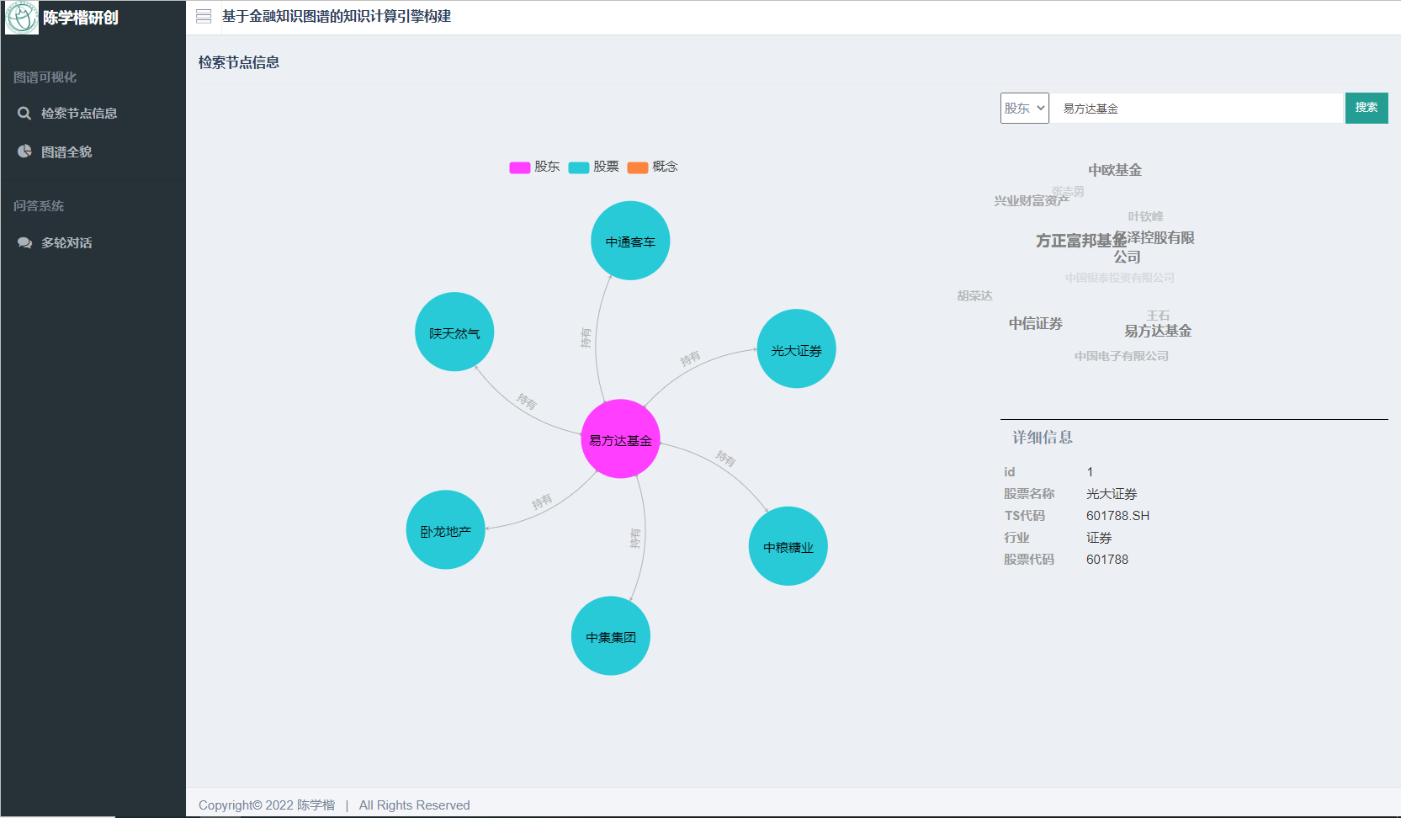Click 中国电子有限公司 in the word cloud
This screenshot has width=1401, height=818.
pyautogui.click(x=1122, y=356)
